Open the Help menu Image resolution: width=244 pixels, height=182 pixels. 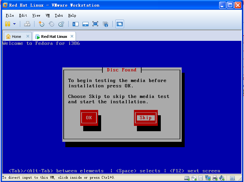point(72,15)
